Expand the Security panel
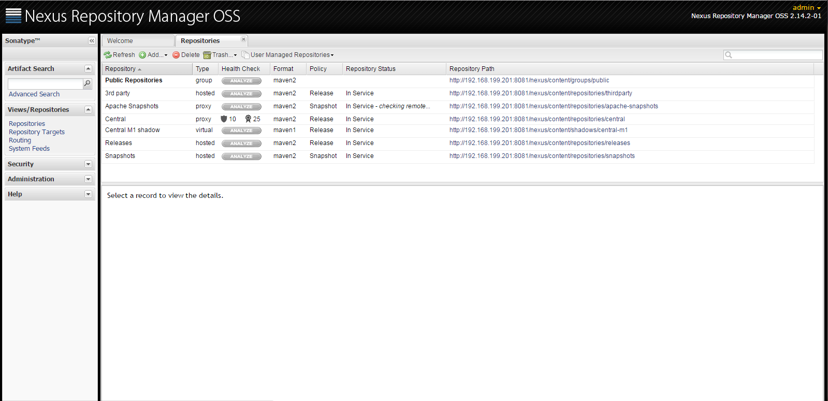The height and width of the screenshot is (401, 828). [x=88, y=164]
